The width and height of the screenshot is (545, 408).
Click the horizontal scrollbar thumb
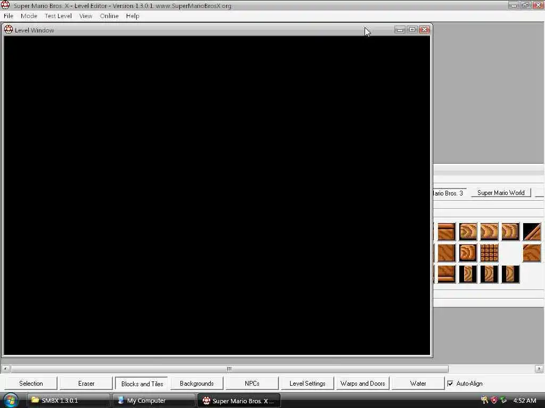229,369
